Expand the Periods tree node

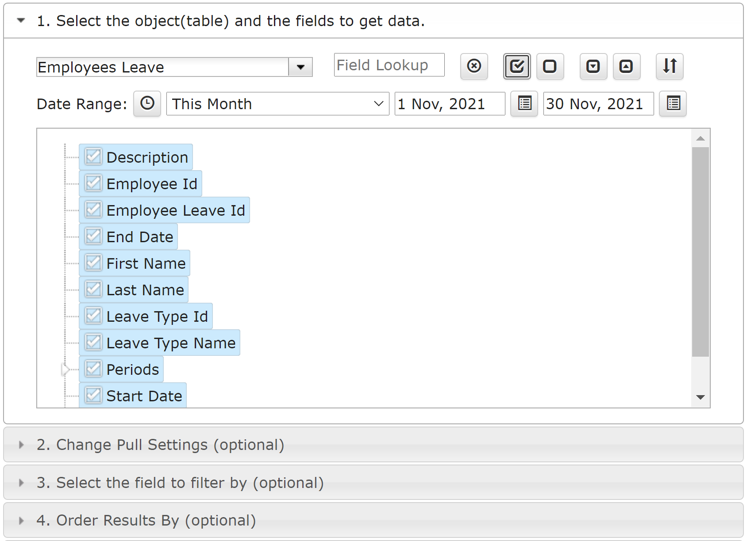(x=65, y=370)
